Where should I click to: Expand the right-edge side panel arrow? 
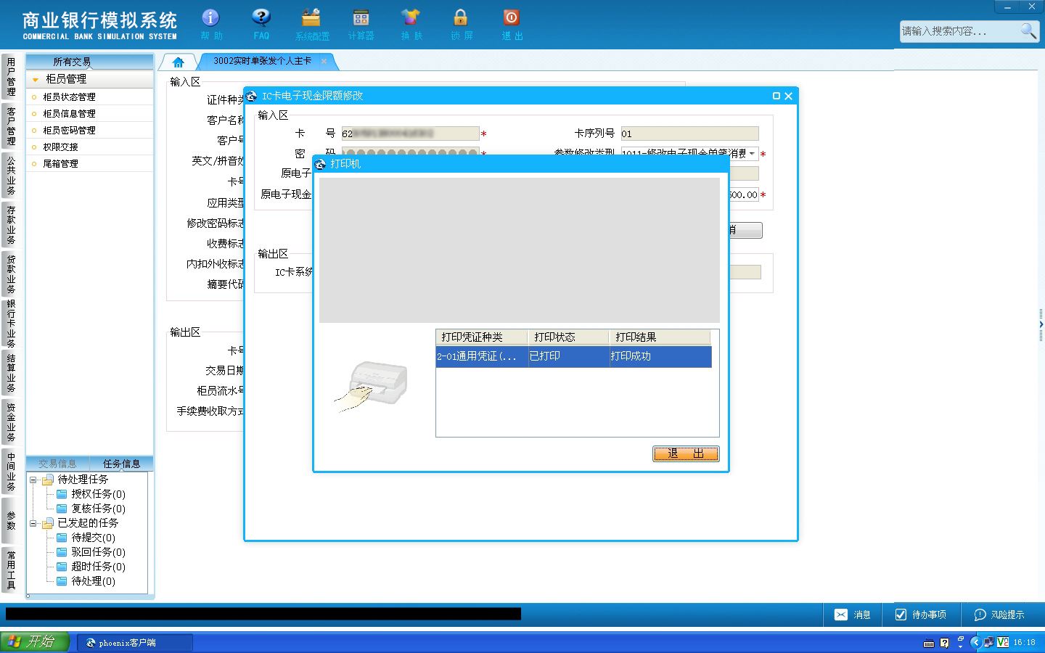pos(1041,324)
